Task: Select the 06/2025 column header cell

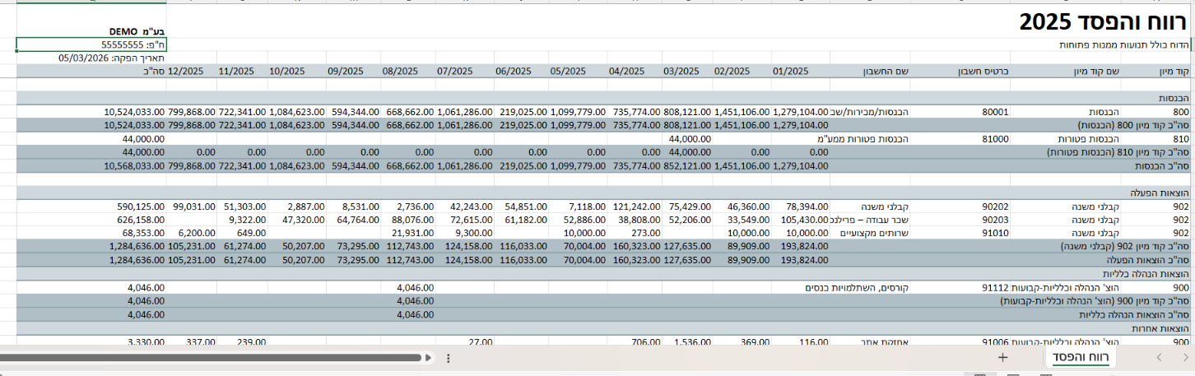Action: coord(522,72)
